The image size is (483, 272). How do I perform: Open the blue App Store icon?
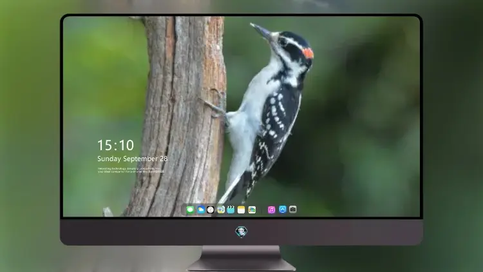coord(283,209)
